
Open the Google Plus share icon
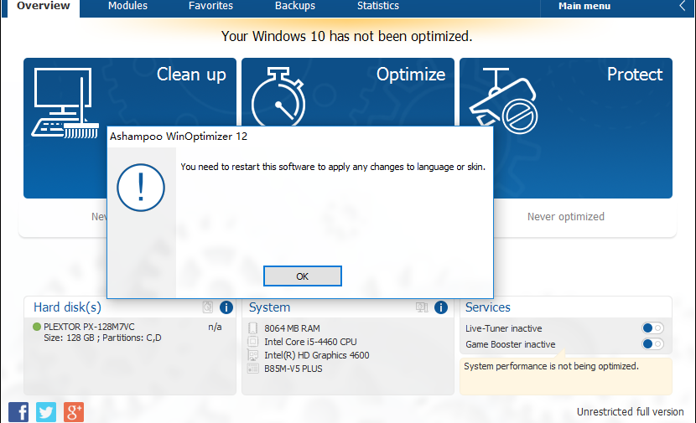pyautogui.click(x=74, y=412)
